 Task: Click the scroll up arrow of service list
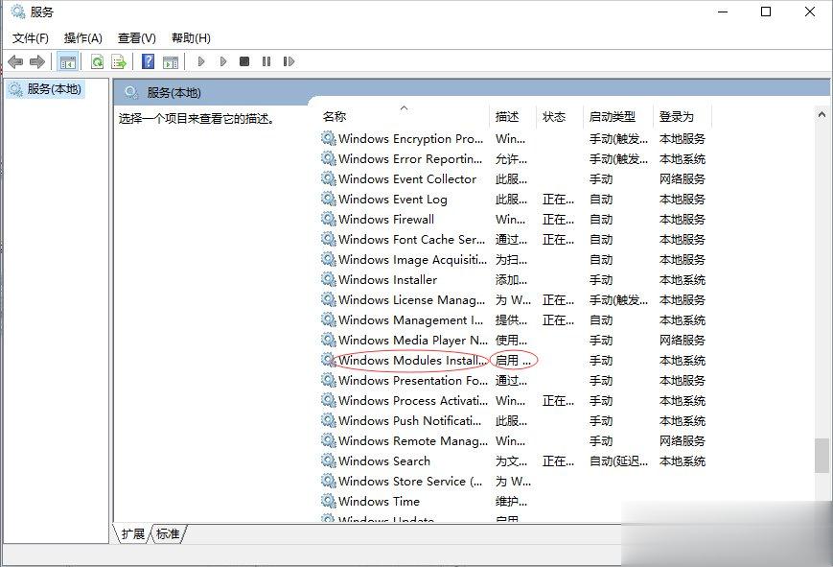click(x=821, y=114)
